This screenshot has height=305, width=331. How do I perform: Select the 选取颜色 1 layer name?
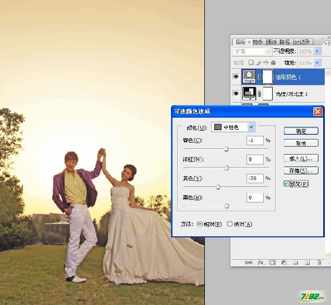[x=288, y=77]
